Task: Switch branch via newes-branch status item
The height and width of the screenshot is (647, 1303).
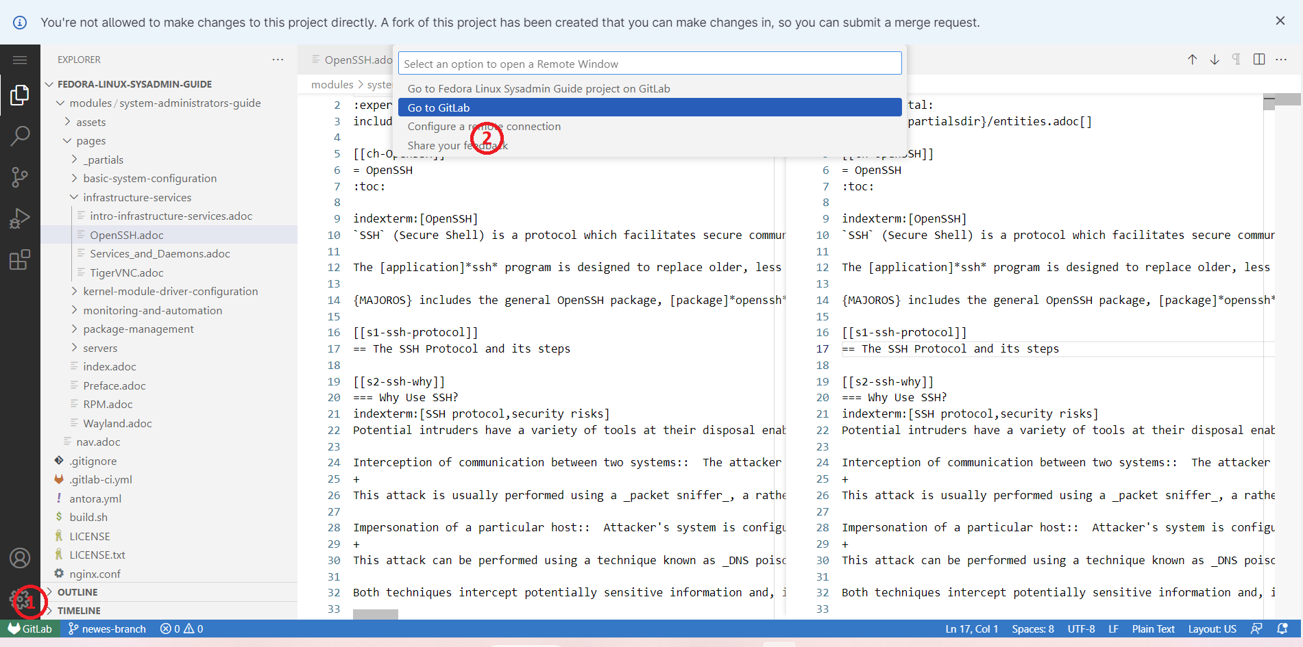Action: (107, 629)
